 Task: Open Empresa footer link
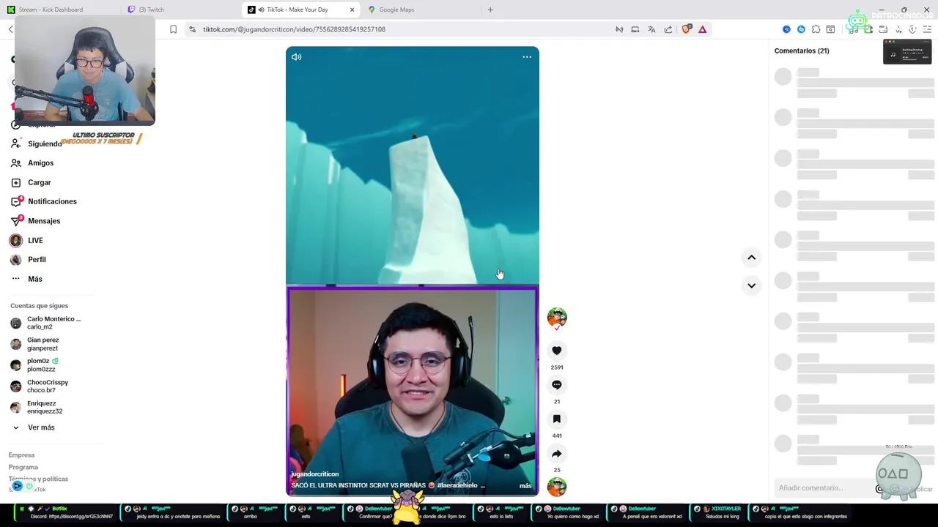(x=21, y=455)
